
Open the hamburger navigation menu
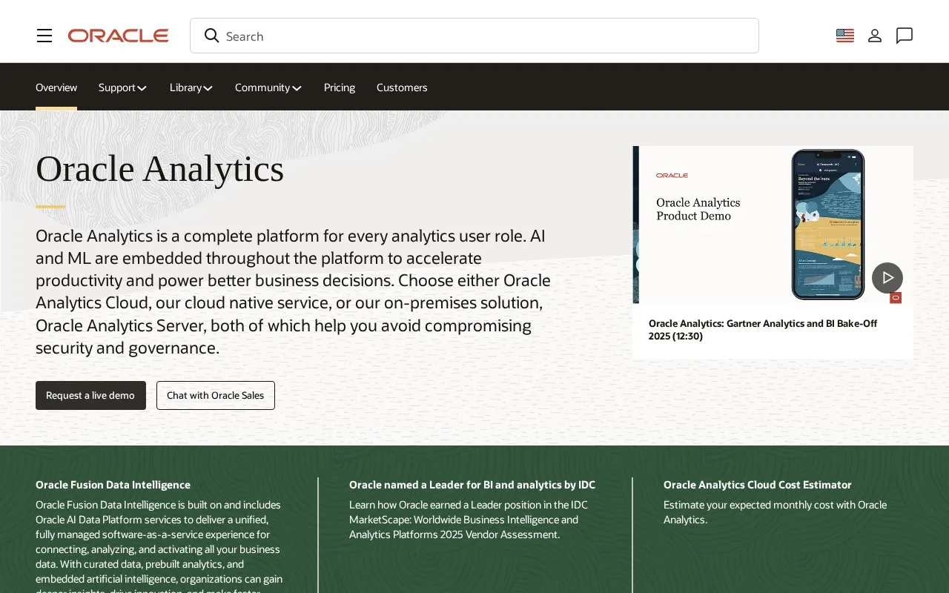[44, 36]
